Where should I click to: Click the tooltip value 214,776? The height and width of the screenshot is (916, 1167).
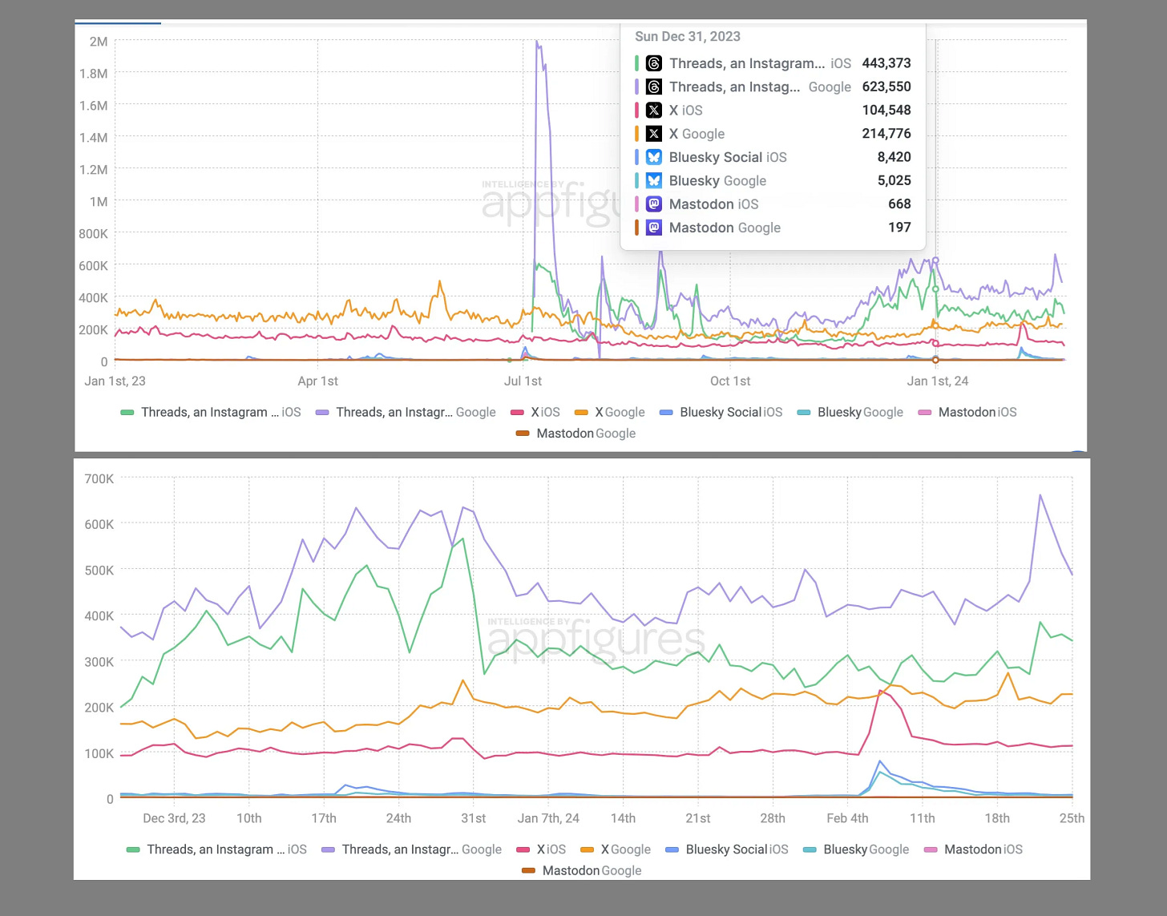(886, 134)
